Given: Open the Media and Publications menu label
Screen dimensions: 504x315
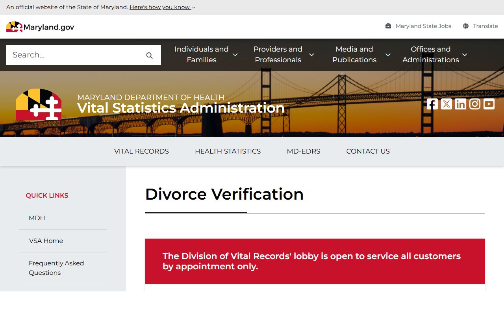Looking at the screenshot, I should 354,54.
